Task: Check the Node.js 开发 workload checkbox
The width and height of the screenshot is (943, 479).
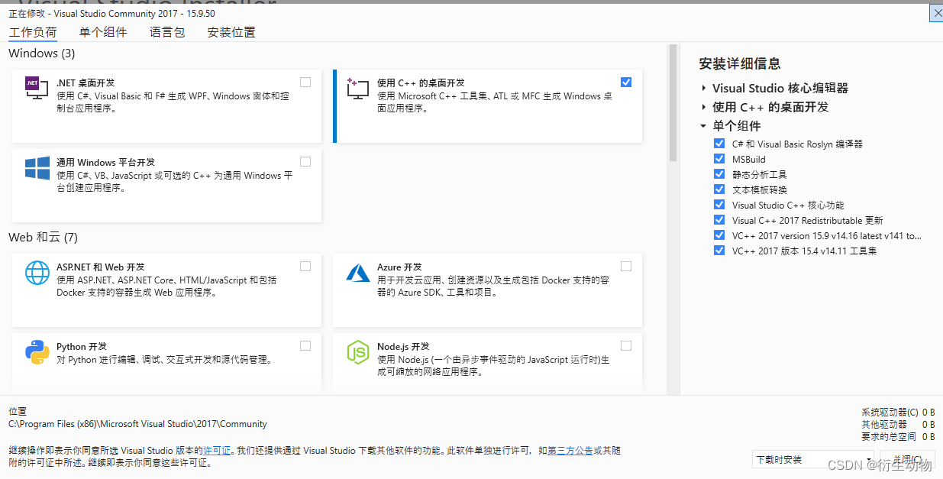Action: (626, 345)
